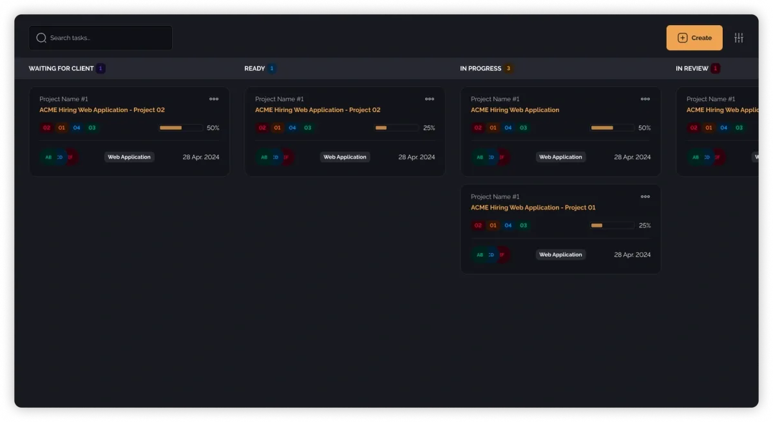This screenshot has width=773, height=422.
Task: Click the Web Application tag chip
Action: point(129,157)
